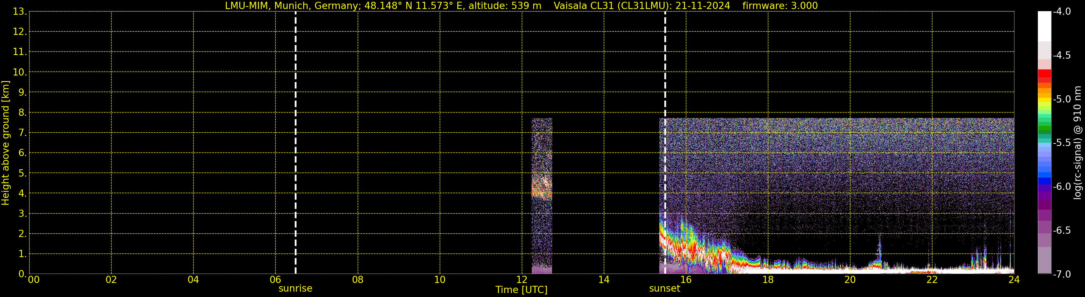This screenshot has width=1085, height=297.
Task: Click the sunrise dashed line marker
Action: pos(295,142)
